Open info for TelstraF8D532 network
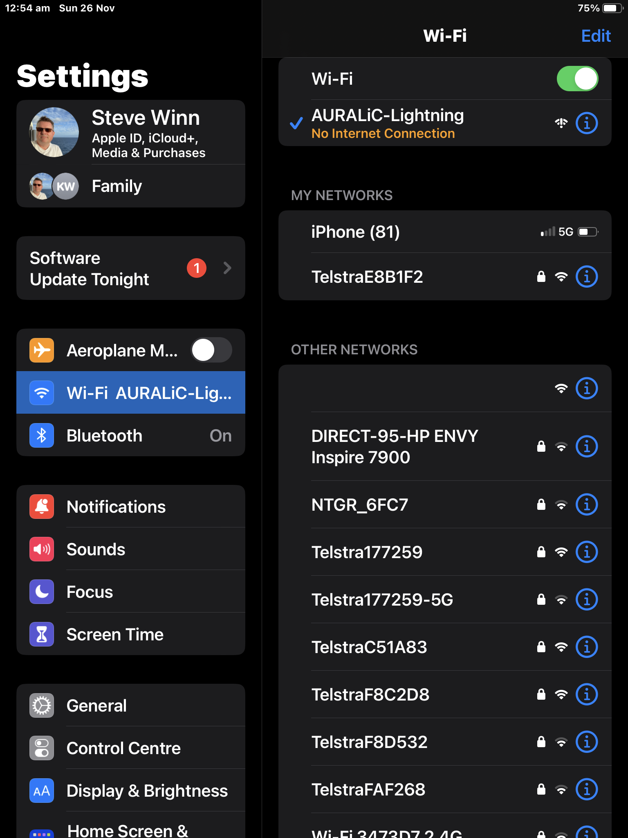This screenshot has width=628, height=838. coord(587,742)
